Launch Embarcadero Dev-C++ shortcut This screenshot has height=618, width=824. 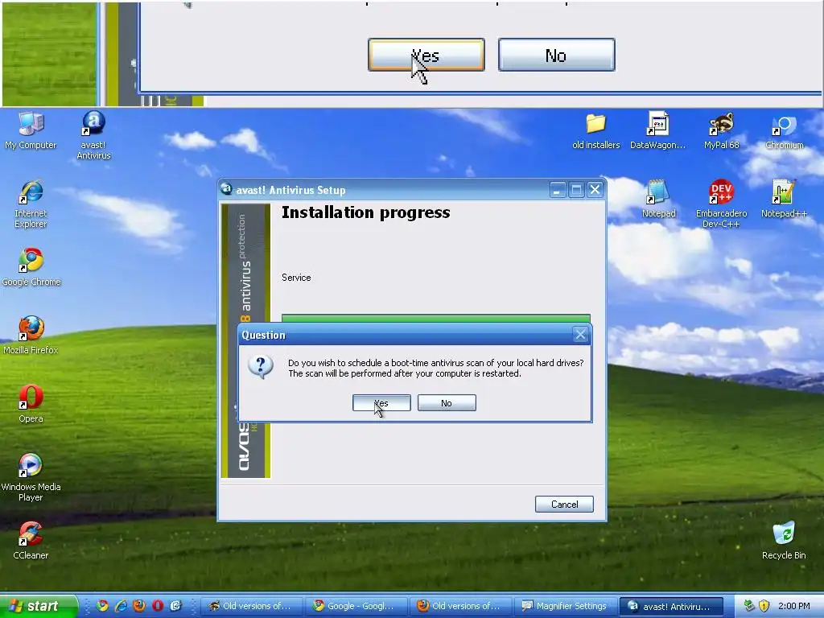click(x=722, y=204)
